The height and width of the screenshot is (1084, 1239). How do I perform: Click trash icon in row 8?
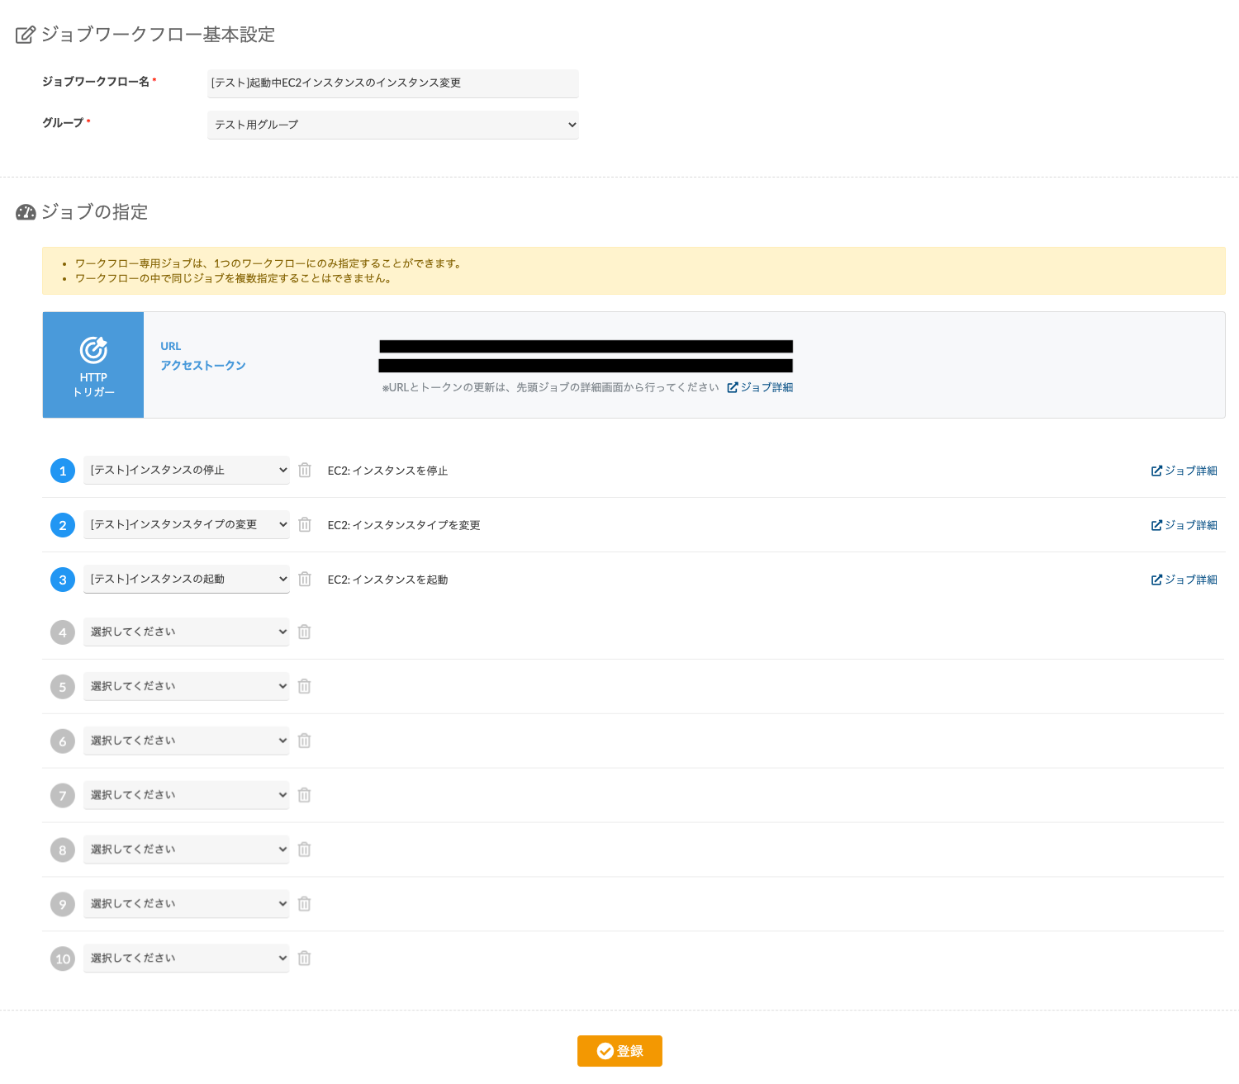[304, 850]
